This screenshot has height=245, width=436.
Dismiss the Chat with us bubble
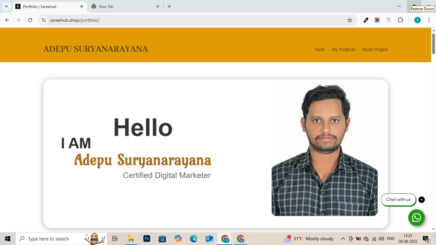pyautogui.click(x=422, y=200)
